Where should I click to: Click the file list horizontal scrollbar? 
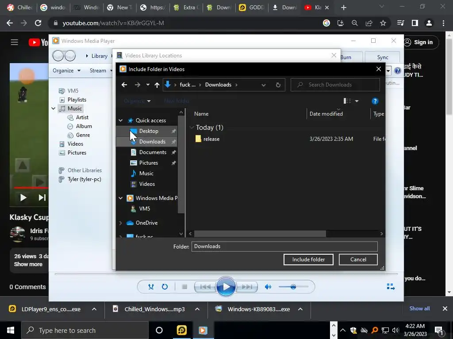pyautogui.click(x=260, y=234)
